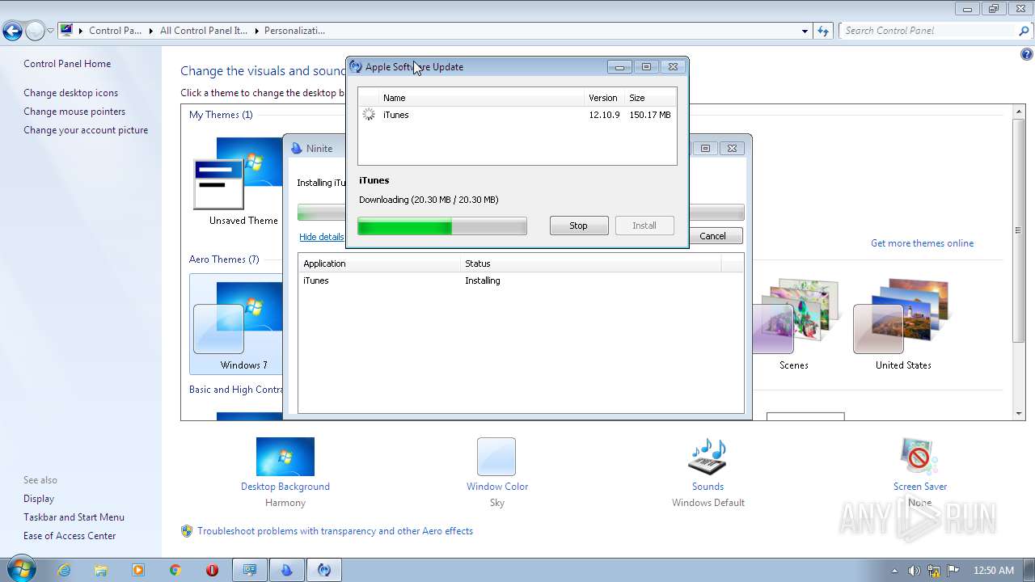The height and width of the screenshot is (582, 1035).
Task: Click Stop in Apple Software Update
Action: click(x=578, y=226)
